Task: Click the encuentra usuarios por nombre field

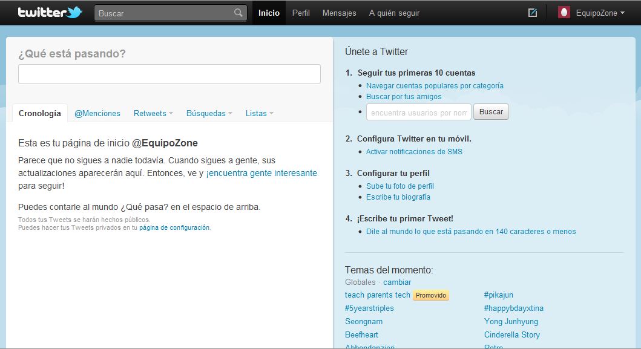Action: point(419,112)
